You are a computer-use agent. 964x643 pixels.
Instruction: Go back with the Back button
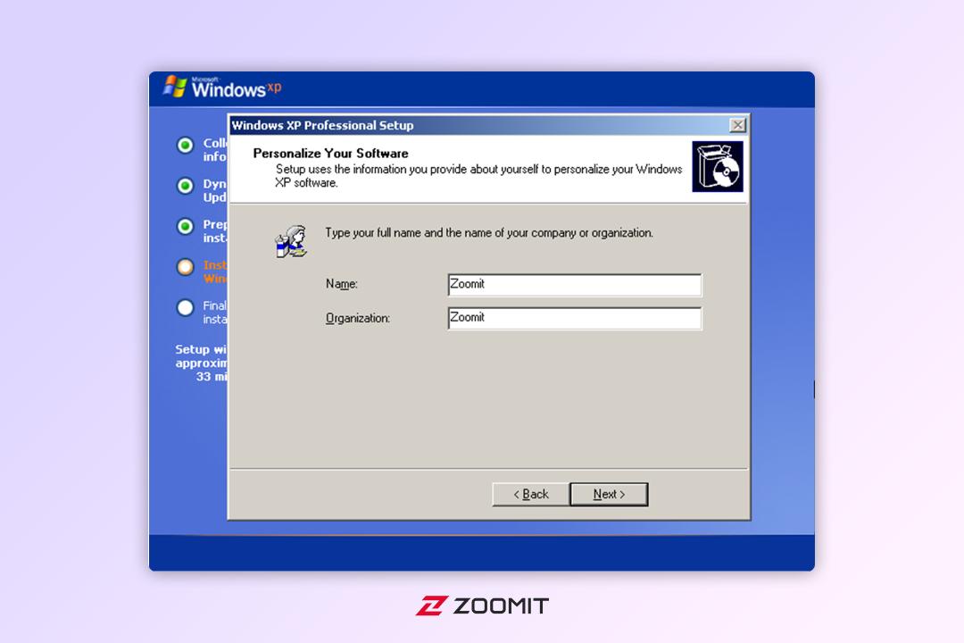(530, 494)
